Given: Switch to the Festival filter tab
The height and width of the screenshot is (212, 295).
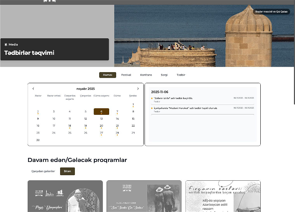Looking at the screenshot, I should tap(126, 75).
